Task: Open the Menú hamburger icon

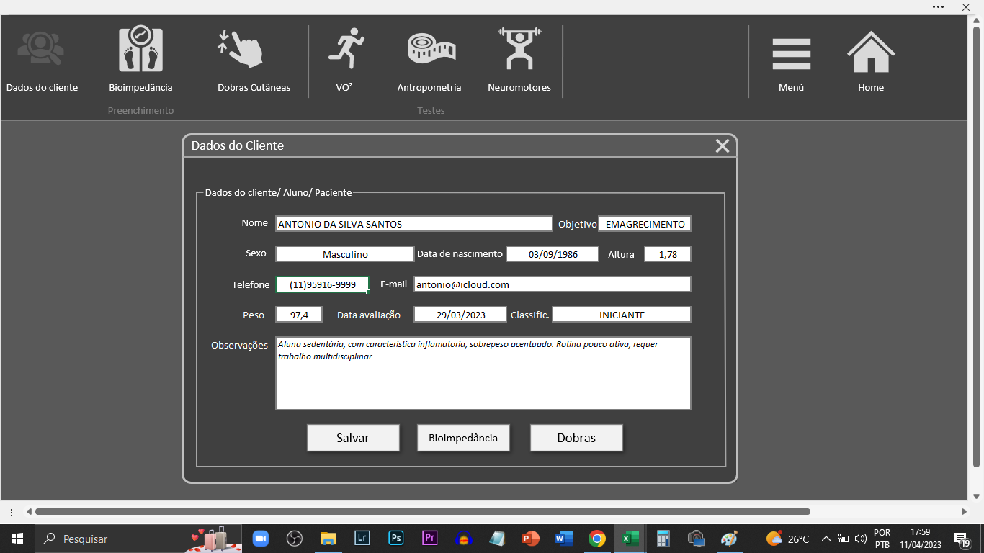Action: tap(791, 54)
